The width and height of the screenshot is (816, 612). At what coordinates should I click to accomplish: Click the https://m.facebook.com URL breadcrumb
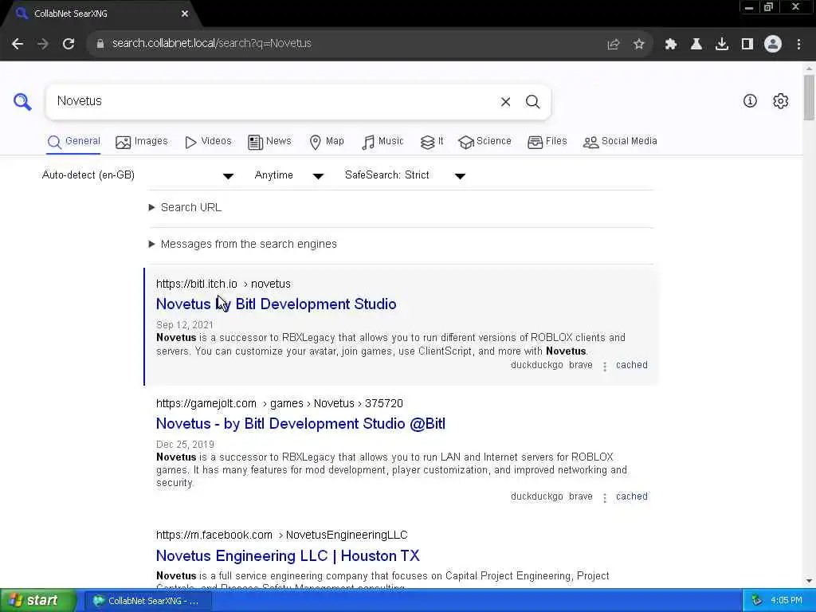281,535
